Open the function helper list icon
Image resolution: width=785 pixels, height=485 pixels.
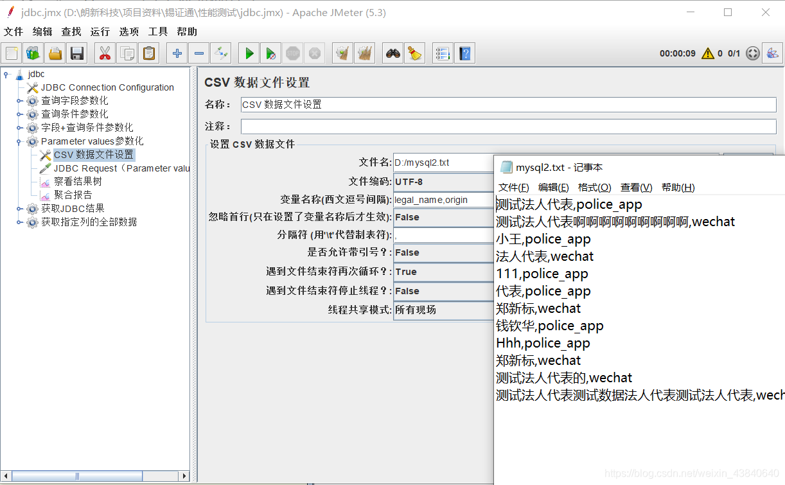coord(443,53)
